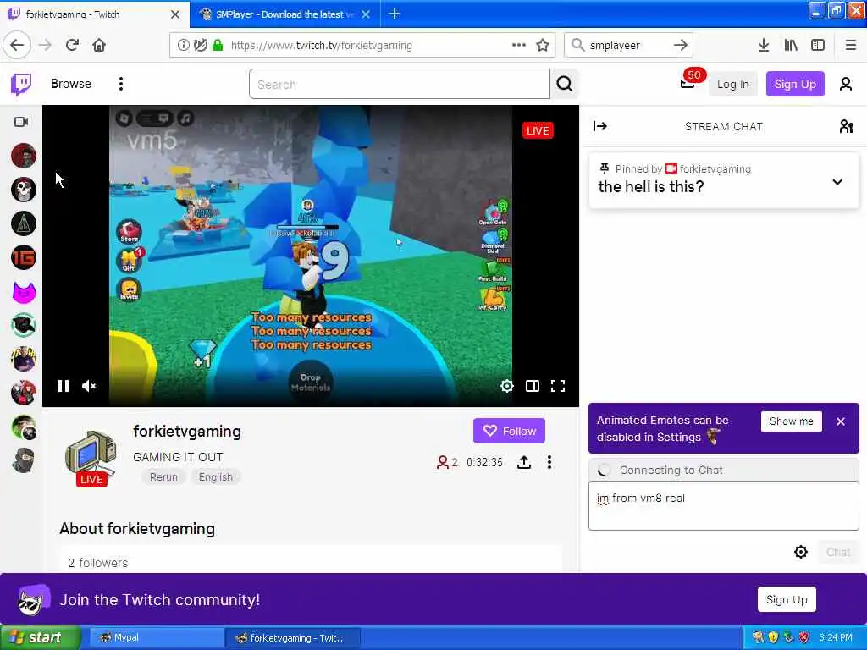Image resolution: width=867 pixels, height=650 pixels.
Task: Open the pink cat avatar channel in sidebar
Action: tap(23, 291)
